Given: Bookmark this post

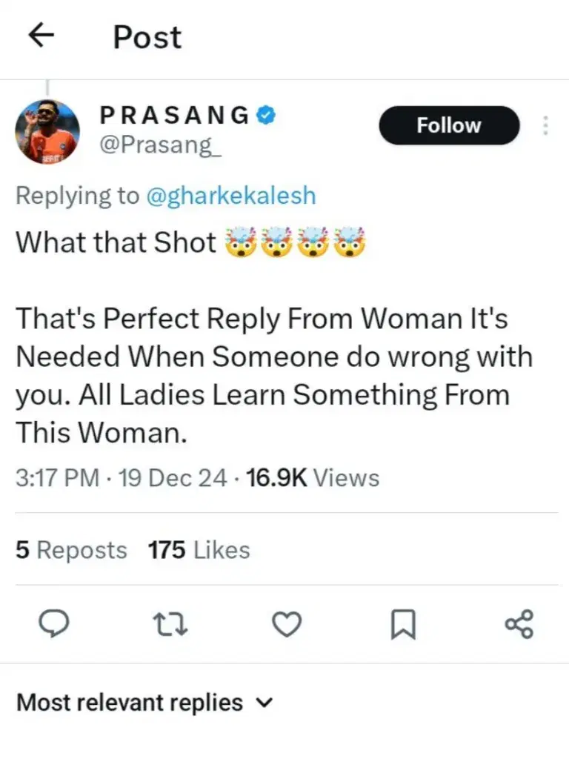Looking at the screenshot, I should [x=403, y=624].
